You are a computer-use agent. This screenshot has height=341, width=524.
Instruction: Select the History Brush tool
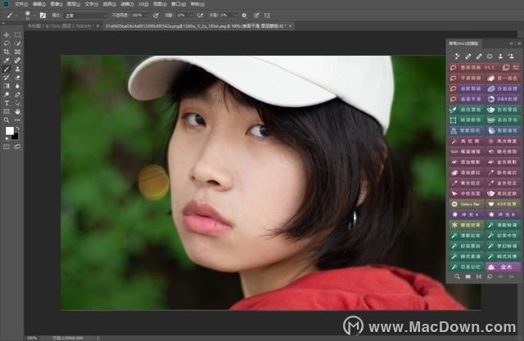coord(7,78)
